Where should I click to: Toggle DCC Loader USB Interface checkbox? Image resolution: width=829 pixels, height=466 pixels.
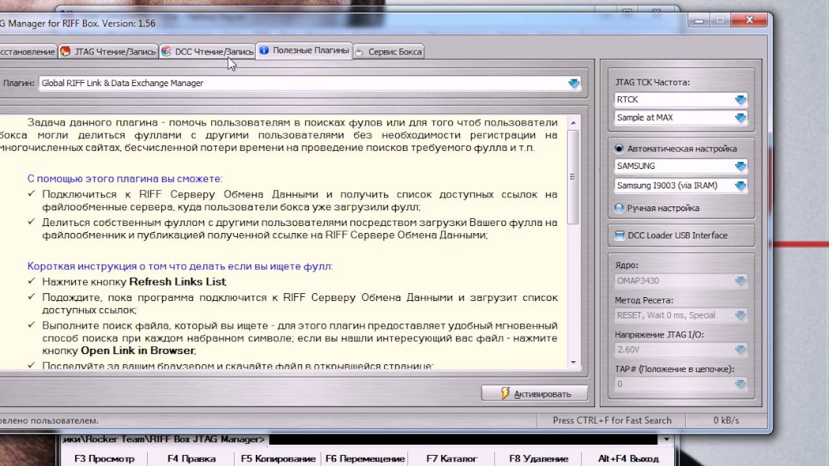[619, 236]
